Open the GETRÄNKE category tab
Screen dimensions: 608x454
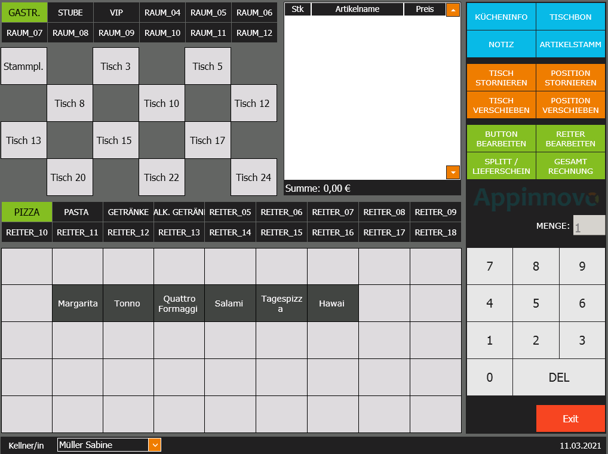coord(128,212)
